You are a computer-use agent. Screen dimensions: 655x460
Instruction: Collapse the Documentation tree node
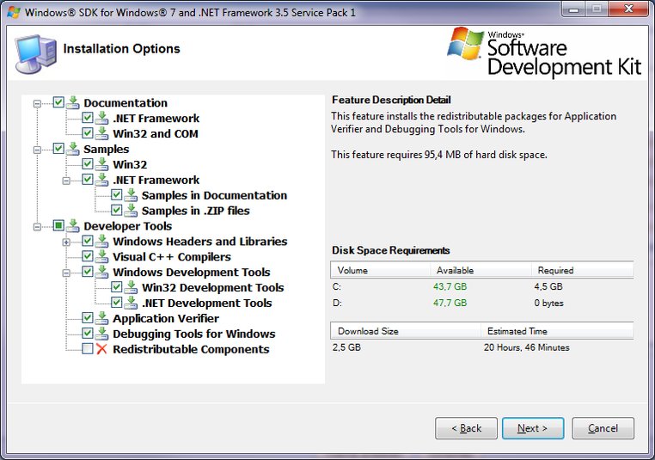point(37,103)
